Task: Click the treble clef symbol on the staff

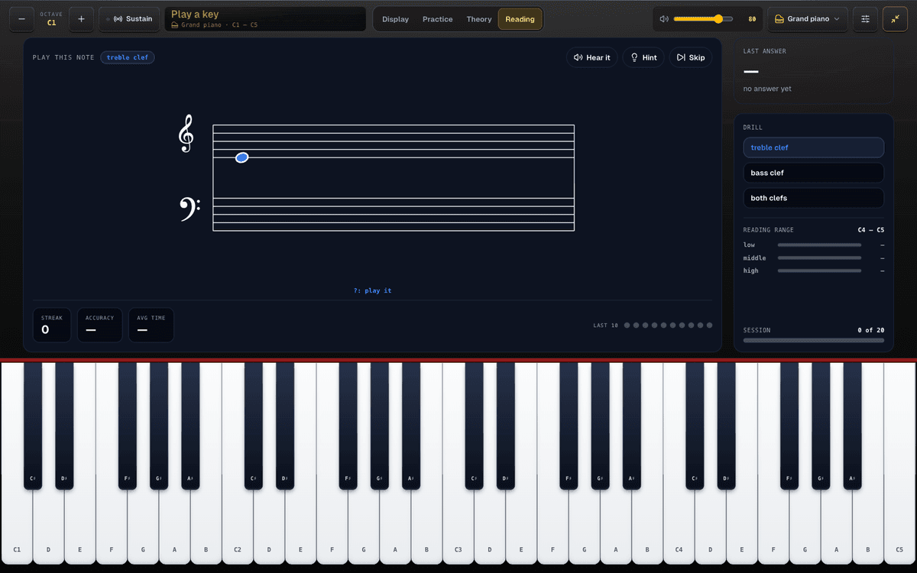Action: (x=186, y=134)
